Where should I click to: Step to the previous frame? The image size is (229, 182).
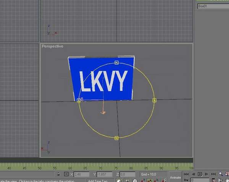193,174
